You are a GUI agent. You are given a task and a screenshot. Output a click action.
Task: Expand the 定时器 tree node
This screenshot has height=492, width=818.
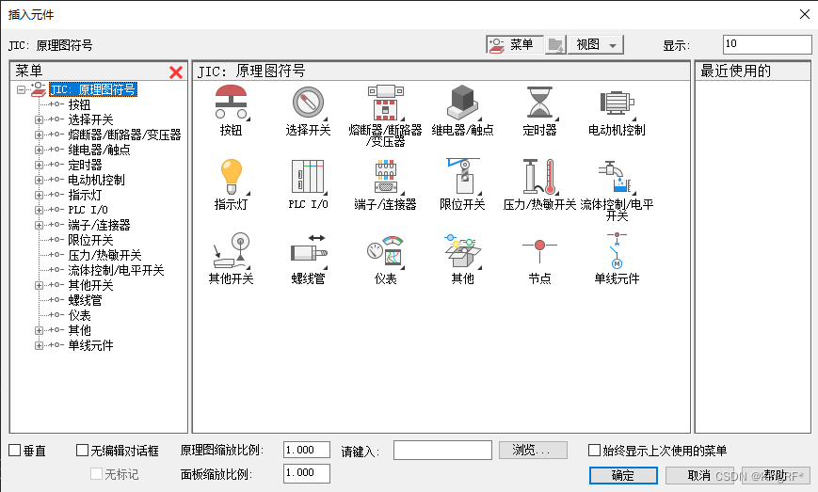click(x=39, y=166)
